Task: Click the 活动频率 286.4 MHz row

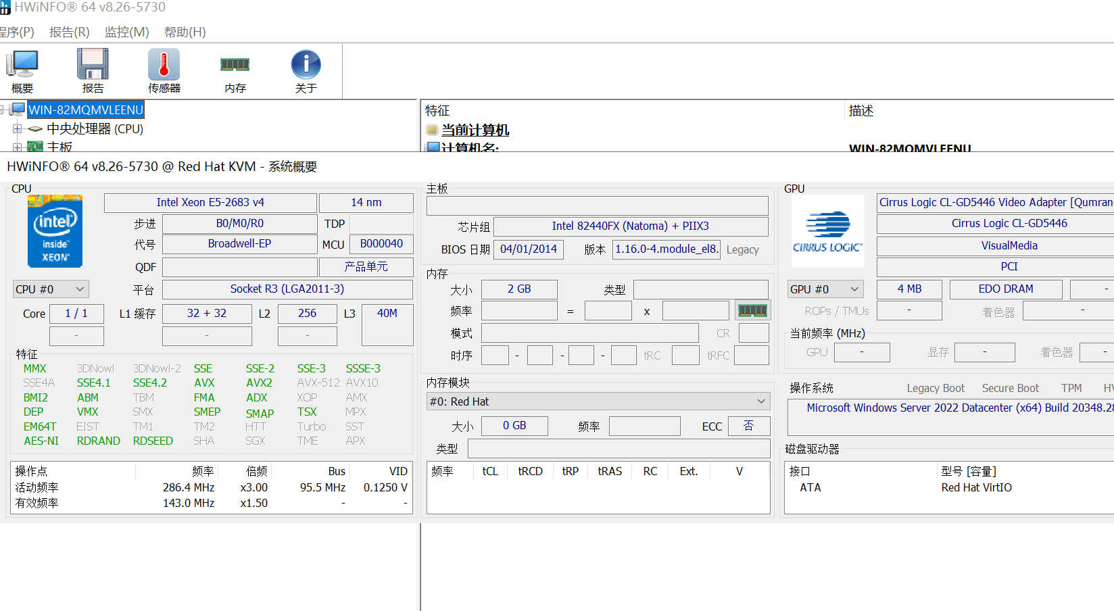Action: click(212, 488)
